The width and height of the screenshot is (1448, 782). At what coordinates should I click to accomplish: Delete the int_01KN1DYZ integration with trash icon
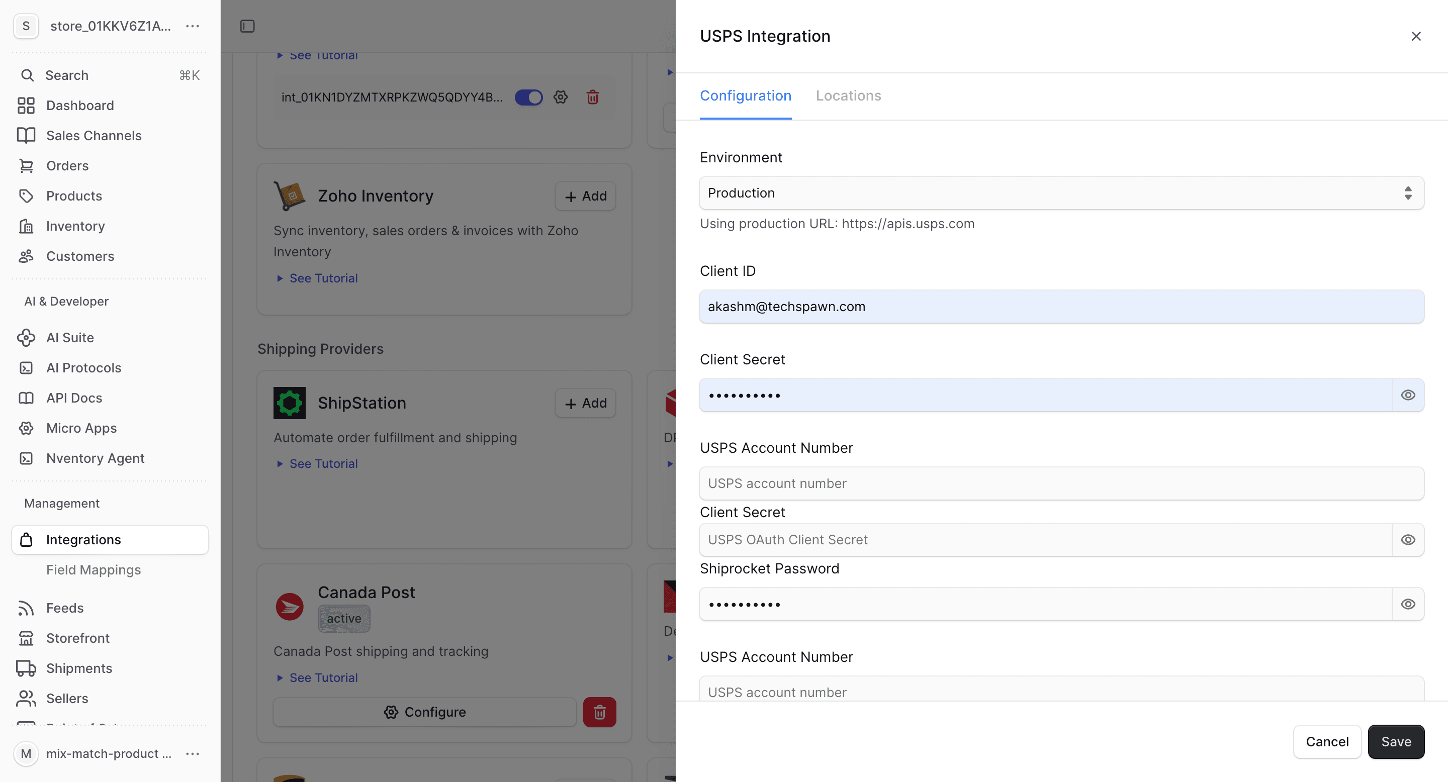point(592,97)
